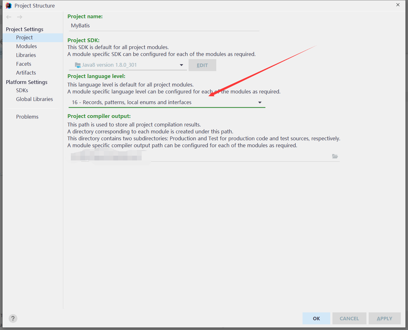Viewport: 408px width, 330px height.
Task: Click the CANCEL button
Action: click(x=349, y=318)
